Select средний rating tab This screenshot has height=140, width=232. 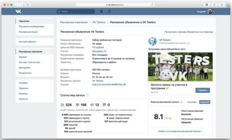[x=204, y=102]
